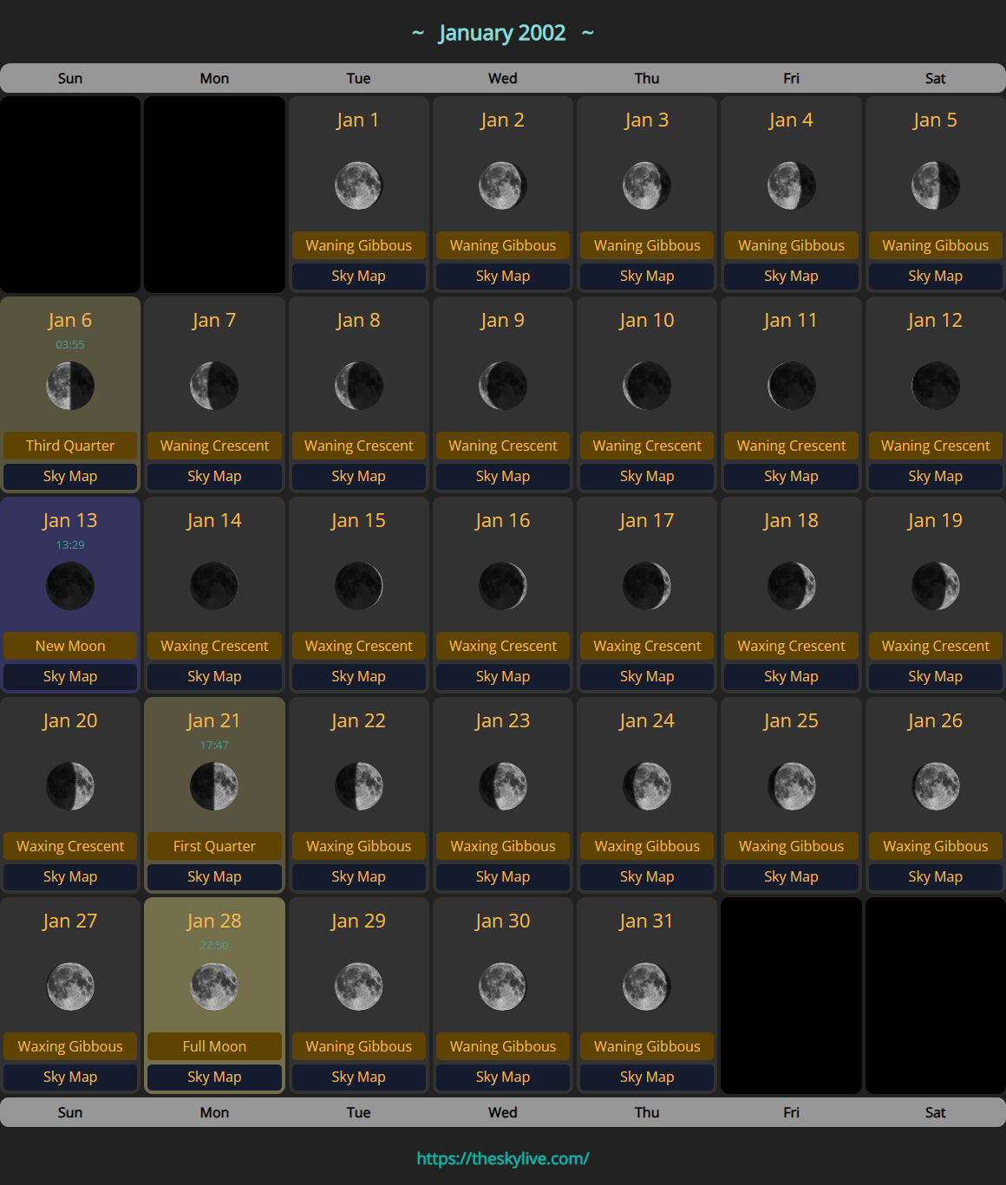Click the First Quarter phase label
Image resolution: width=1006 pixels, height=1185 pixels.
214,846
